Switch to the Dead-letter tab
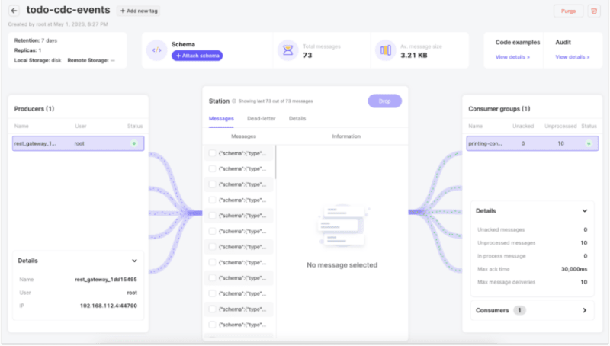The image size is (610, 346). (262, 119)
